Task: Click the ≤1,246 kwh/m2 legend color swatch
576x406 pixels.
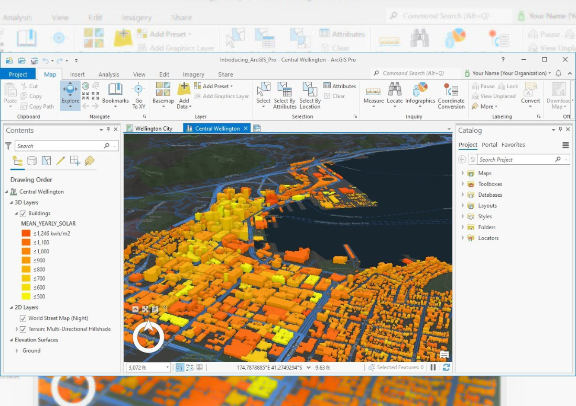Action: tap(26, 233)
